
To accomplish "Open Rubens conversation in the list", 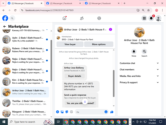I will (x=25, y=50).
